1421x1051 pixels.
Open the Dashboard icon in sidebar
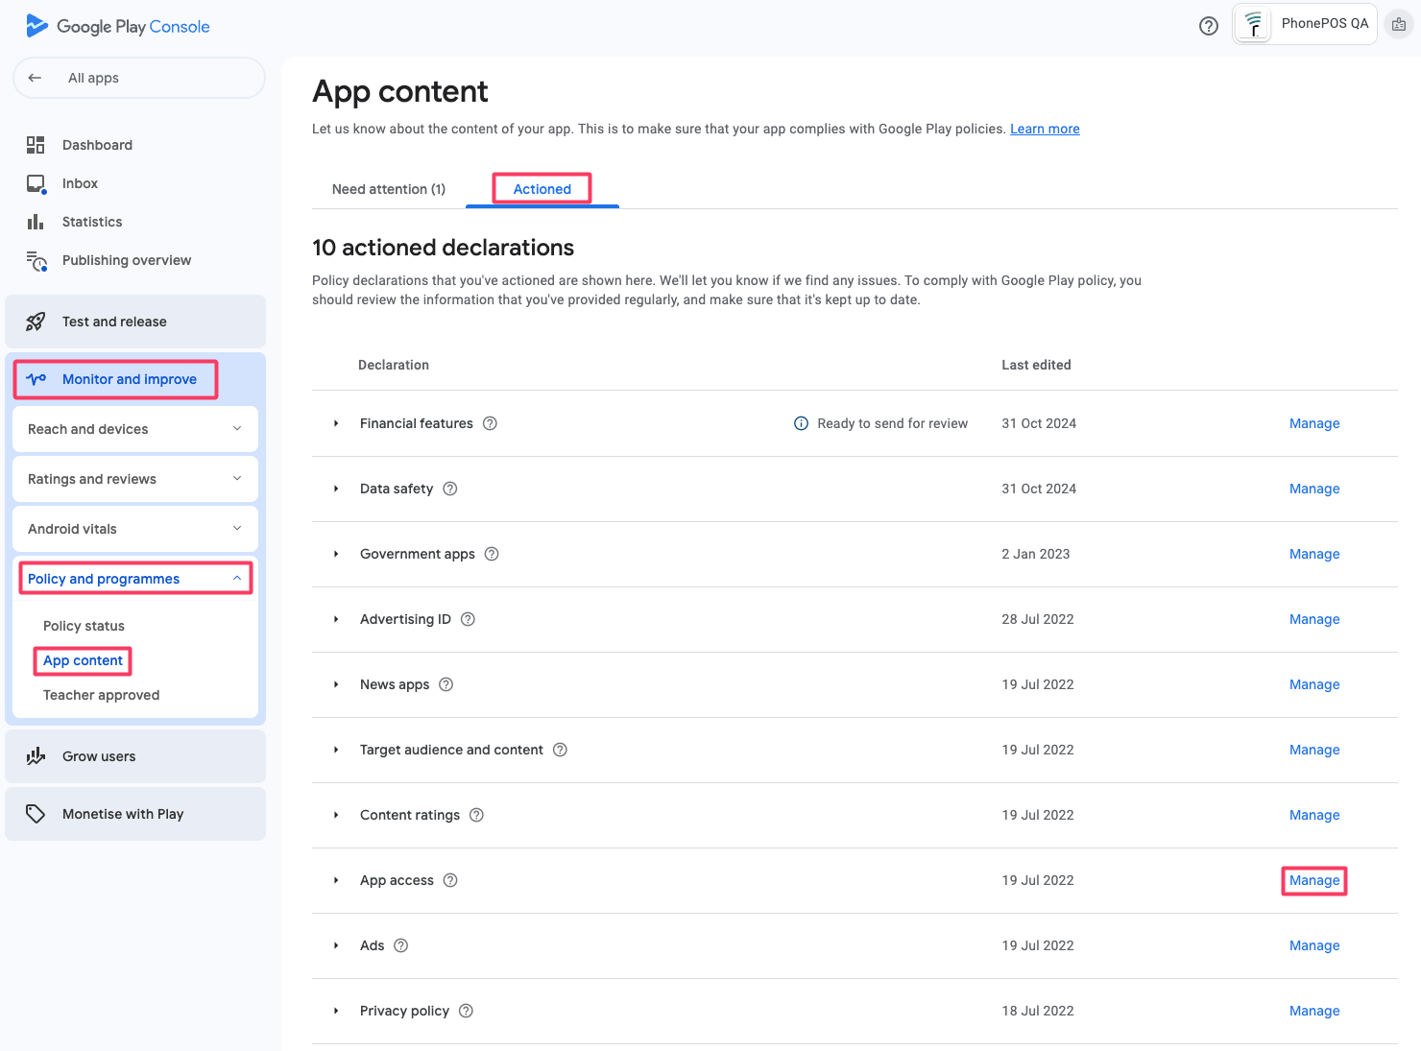tap(36, 145)
